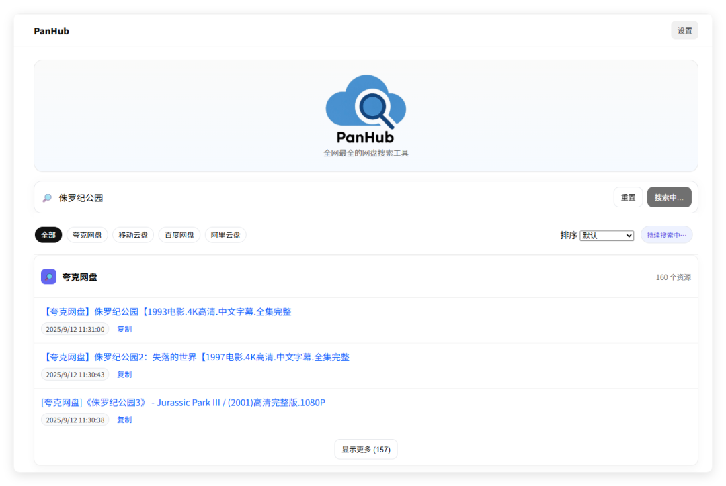
Task: Click the search magnifier icon in search box
Action: click(x=47, y=198)
